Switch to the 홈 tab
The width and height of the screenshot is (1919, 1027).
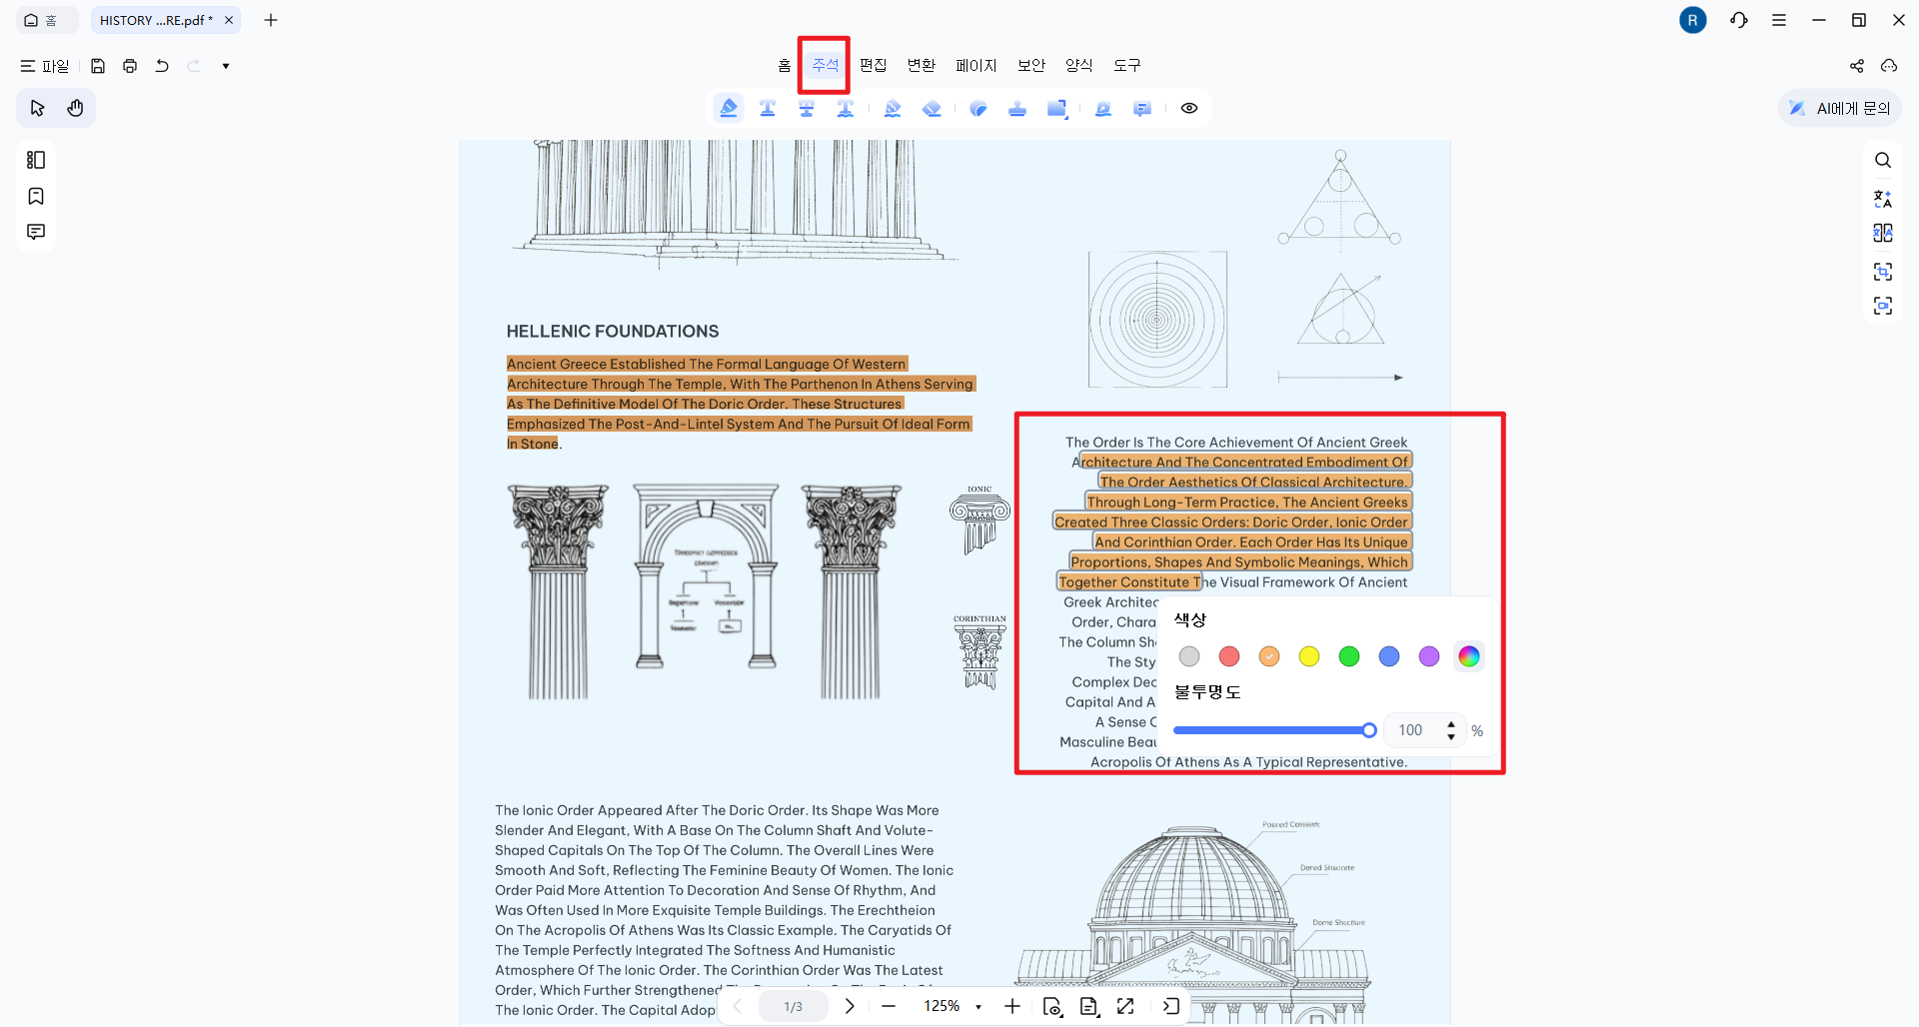[785, 65]
